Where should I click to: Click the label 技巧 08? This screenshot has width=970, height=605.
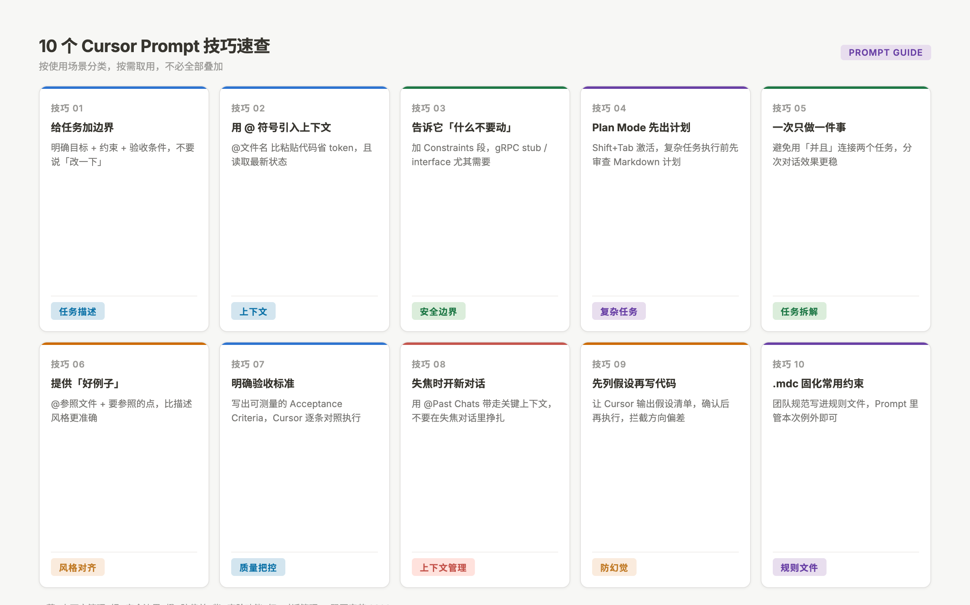point(429,364)
